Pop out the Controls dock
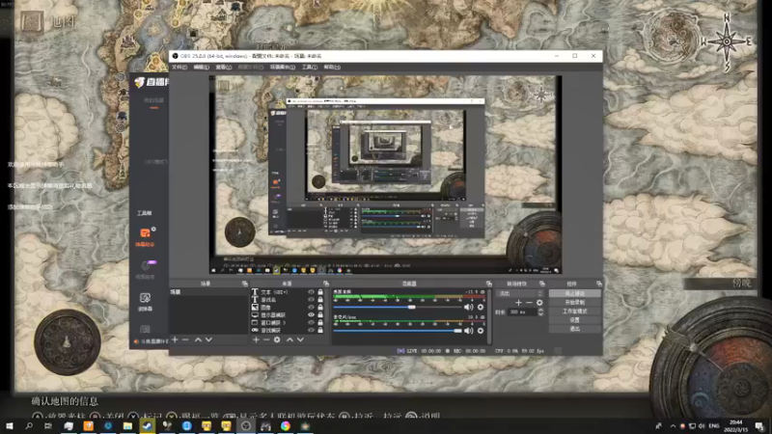This screenshot has height=434, width=772. coord(599,284)
